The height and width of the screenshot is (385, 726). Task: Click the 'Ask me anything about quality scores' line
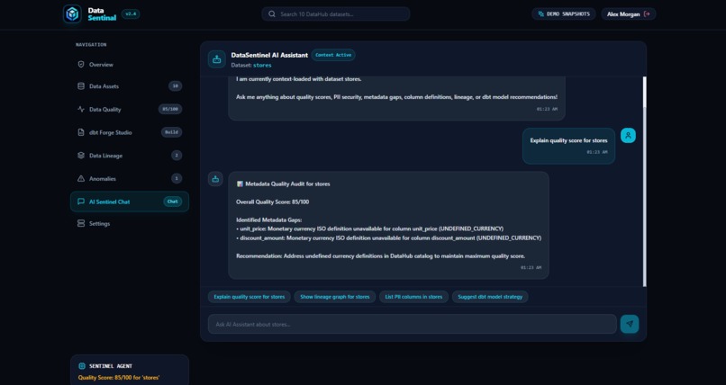(397, 97)
